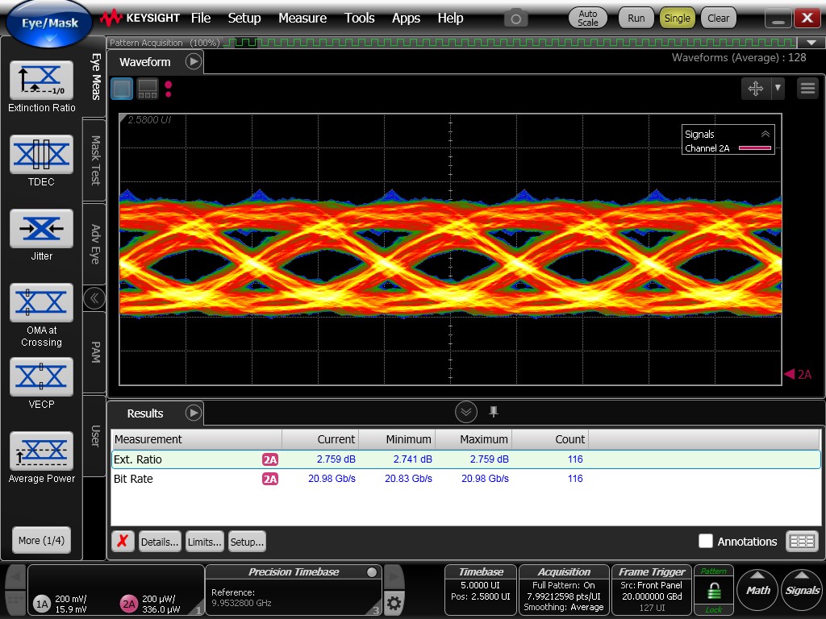826x619 pixels.
Task: Collapse the Results panel with the chevron
Action: [466, 413]
